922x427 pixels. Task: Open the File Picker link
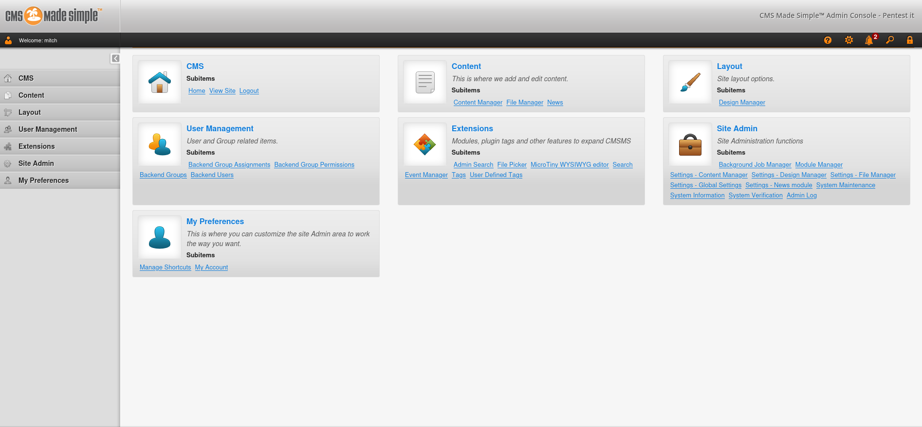512,165
